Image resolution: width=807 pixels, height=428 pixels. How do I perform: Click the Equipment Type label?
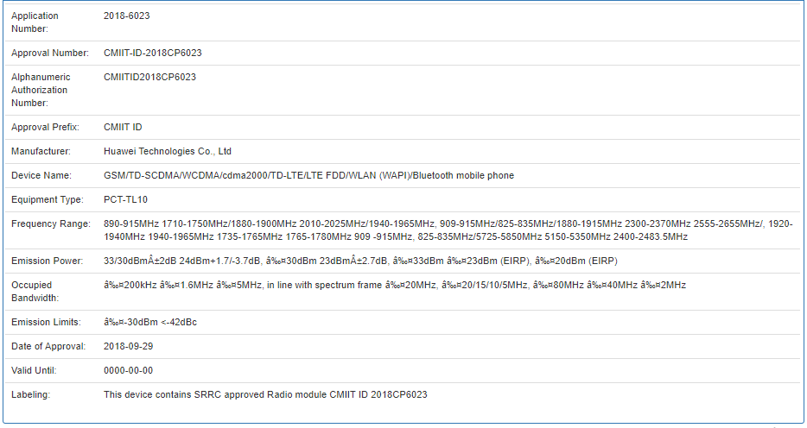coord(48,199)
